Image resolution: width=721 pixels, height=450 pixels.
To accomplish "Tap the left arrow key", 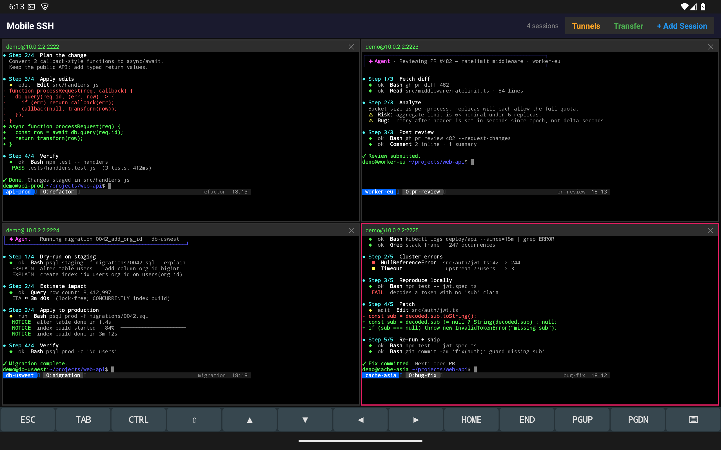I will click(360, 420).
